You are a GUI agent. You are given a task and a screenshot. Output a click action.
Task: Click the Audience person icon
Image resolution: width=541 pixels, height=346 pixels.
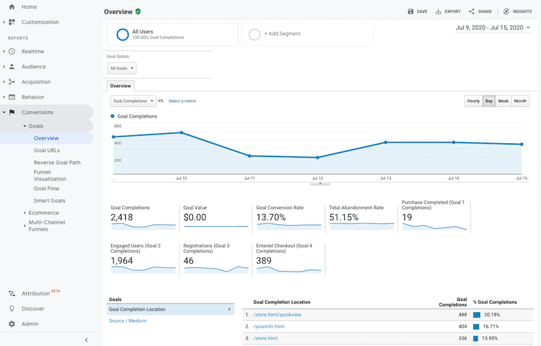(x=12, y=66)
